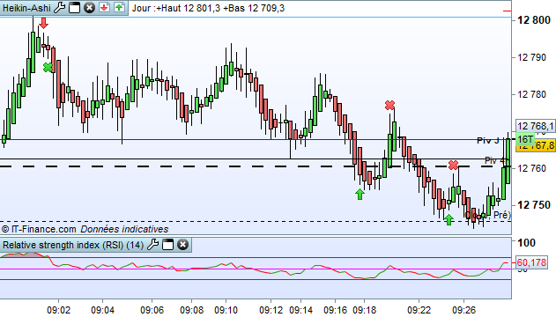Remove Heikin-Ashi indicator with X icon
556x317 pixels.
click(89, 7)
